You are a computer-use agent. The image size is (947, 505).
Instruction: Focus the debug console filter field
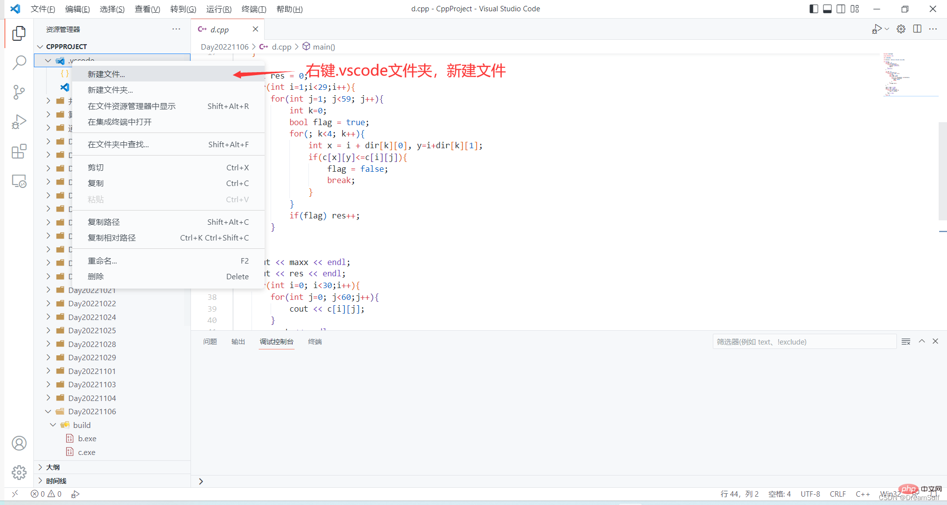pyautogui.click(x=804, y=342)
